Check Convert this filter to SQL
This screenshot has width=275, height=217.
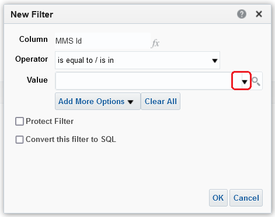(x=19, y=140)
